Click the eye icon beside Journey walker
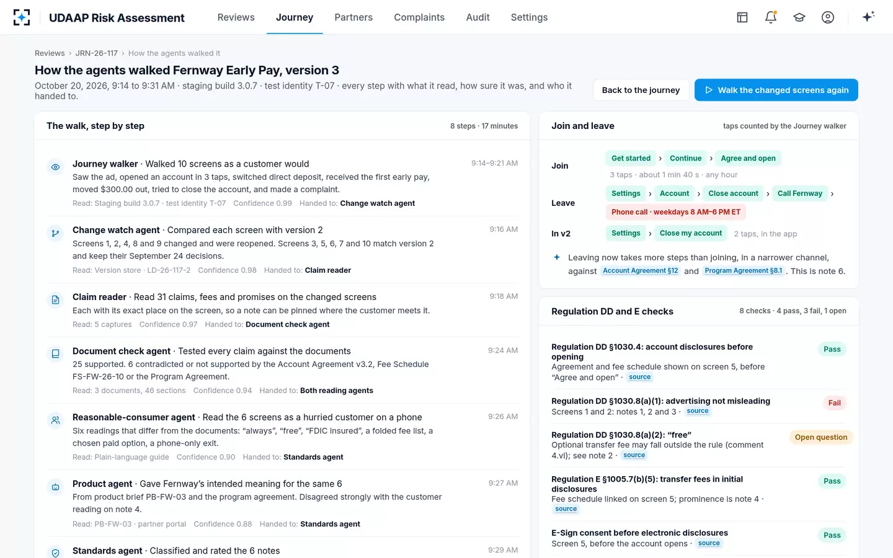This screenshot has width=893, height=558. [x=56, y=167]
